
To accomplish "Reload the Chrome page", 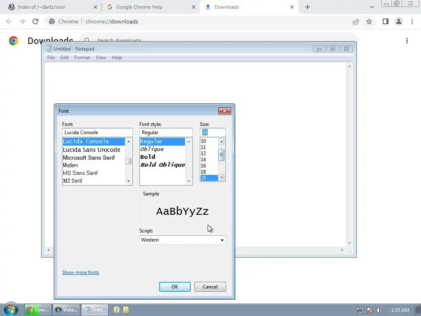I will click(35, 21).
